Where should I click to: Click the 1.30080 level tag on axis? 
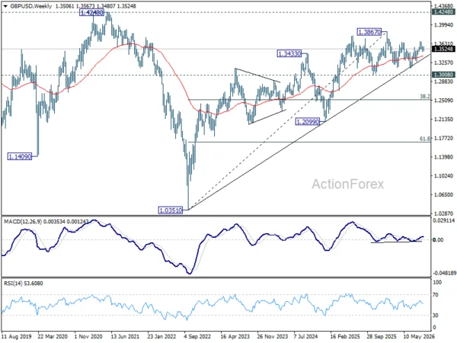click(444, 75)
